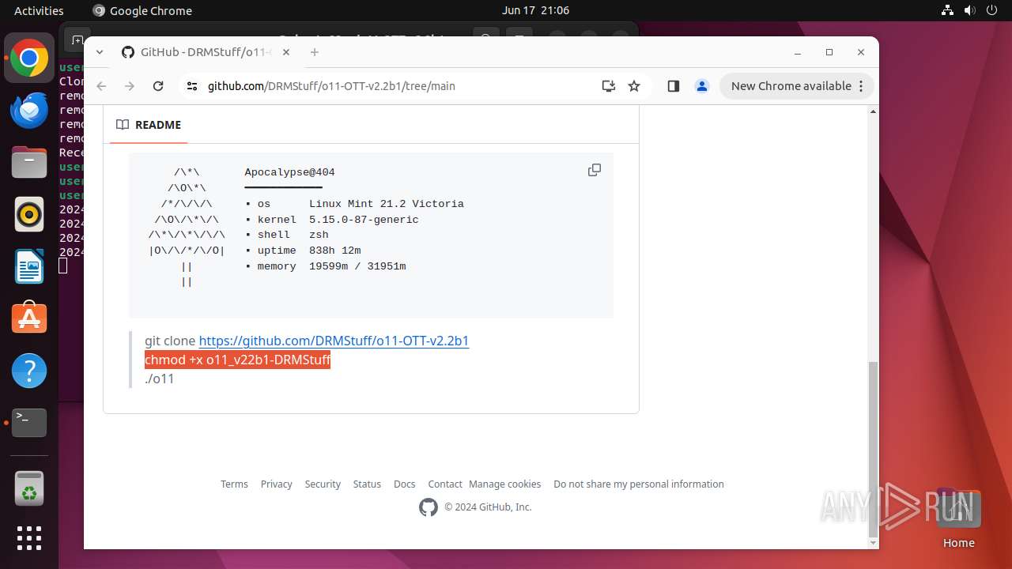The image size is (1012, 569).
Task: Open a new Chrome tab
Action: pos(315,52)
